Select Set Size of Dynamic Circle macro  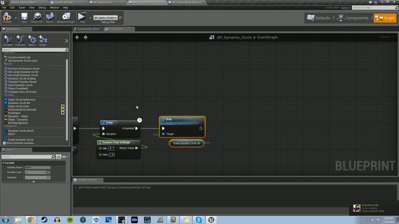tap(24, 68)
